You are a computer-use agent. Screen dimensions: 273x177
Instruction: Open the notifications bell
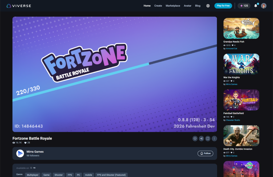pos(256,6)
